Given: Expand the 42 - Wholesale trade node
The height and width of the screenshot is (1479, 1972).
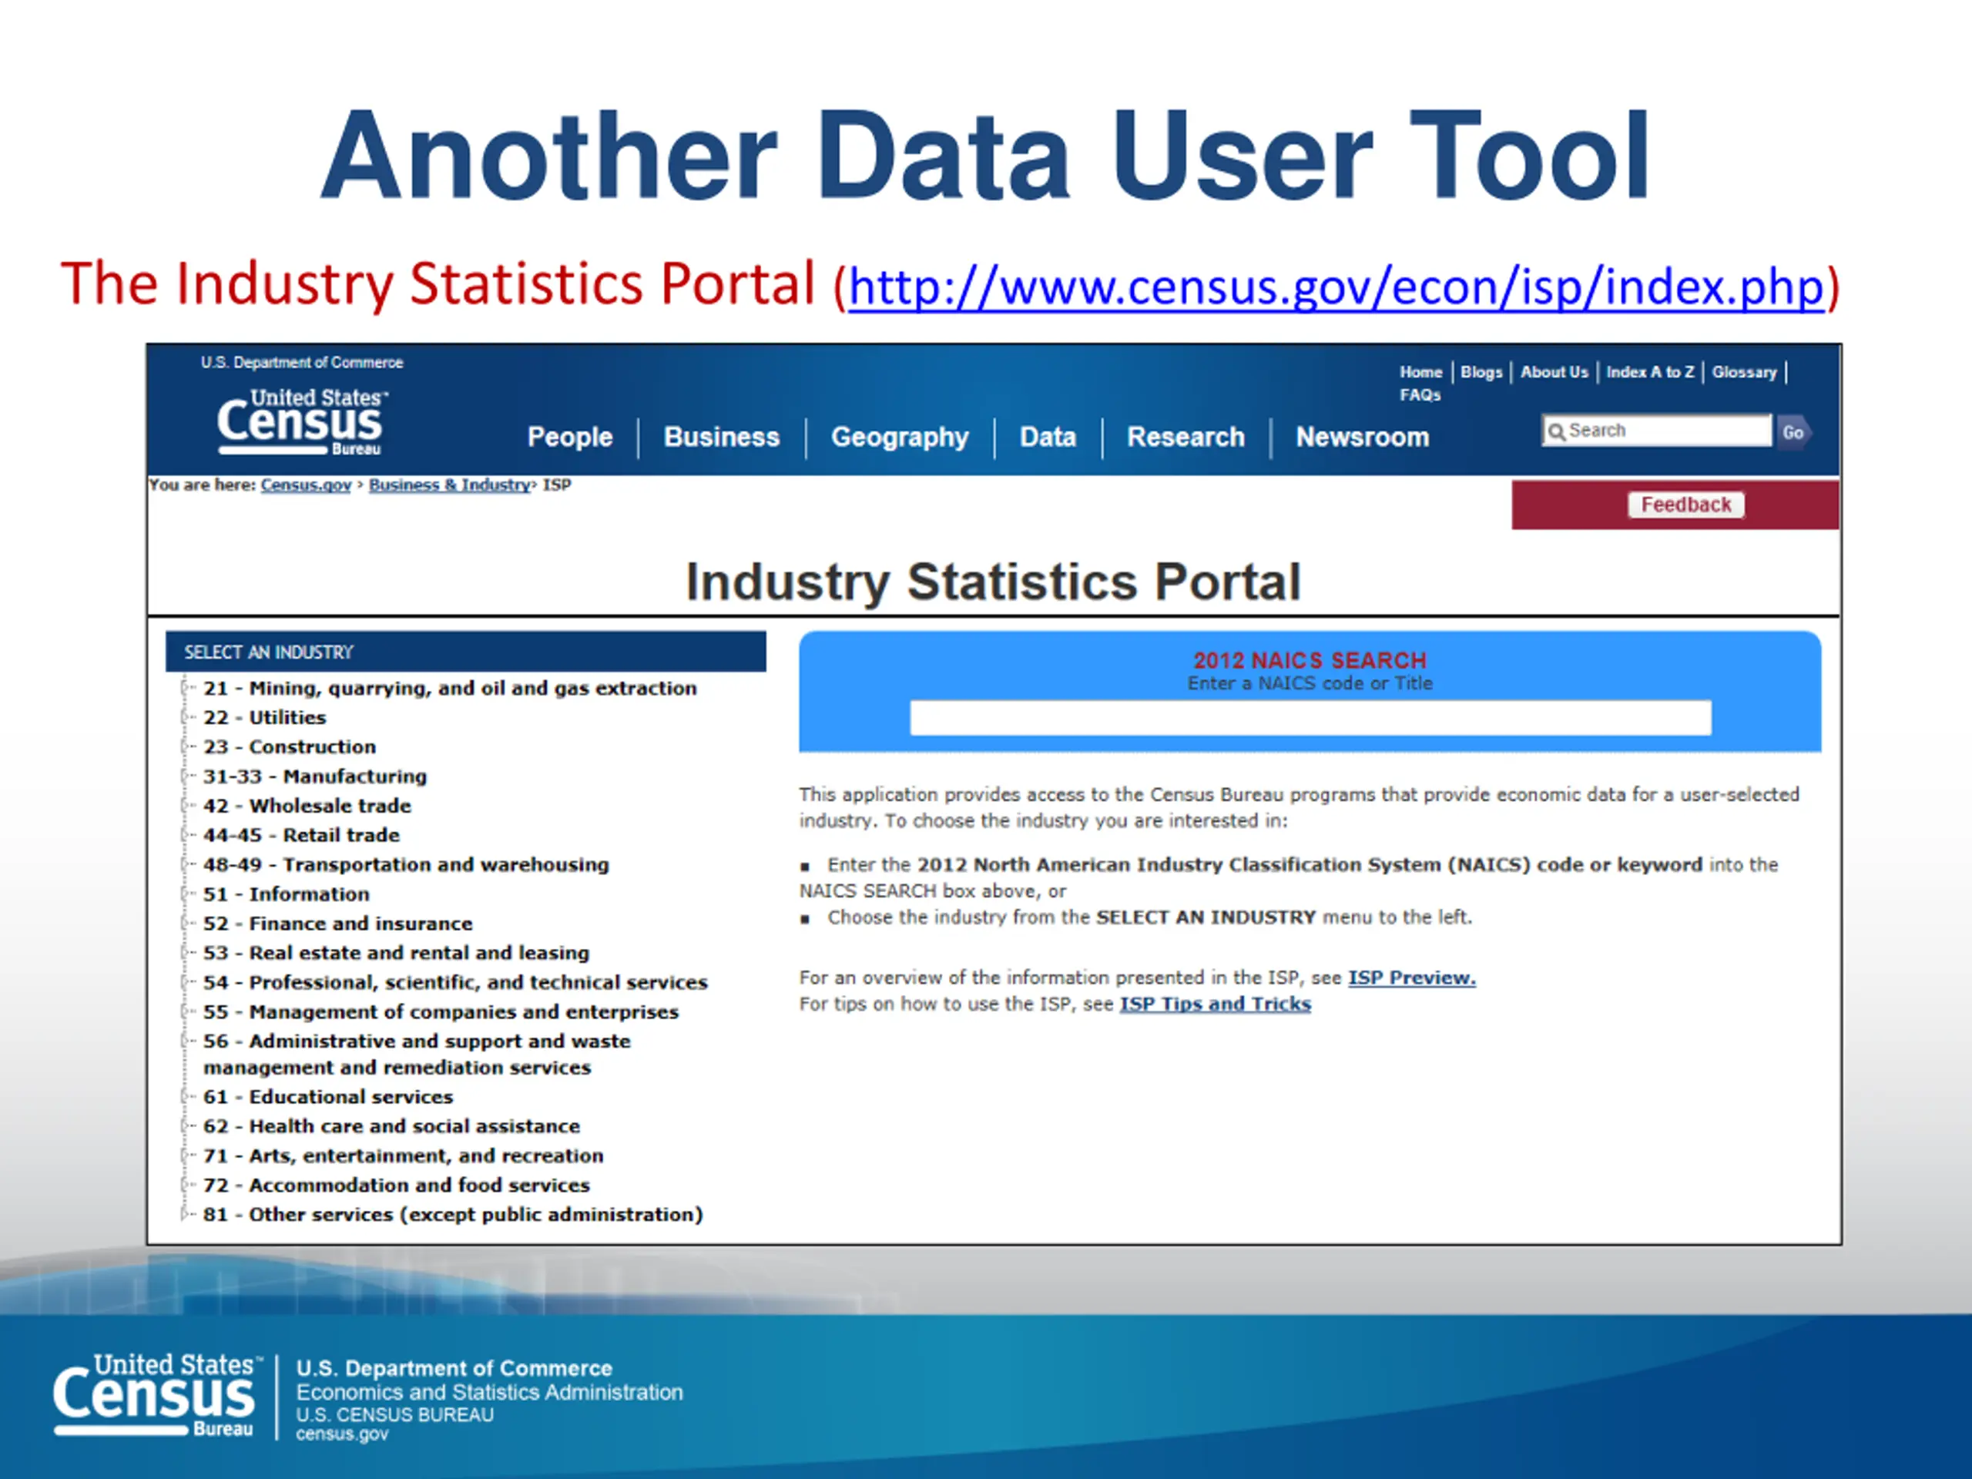Looking at the screenshot, I should [186, 805].
